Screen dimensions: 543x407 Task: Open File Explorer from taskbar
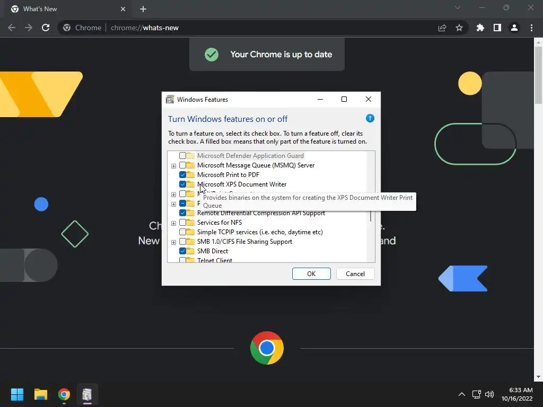pyautogui.click(x=40, y=394)
